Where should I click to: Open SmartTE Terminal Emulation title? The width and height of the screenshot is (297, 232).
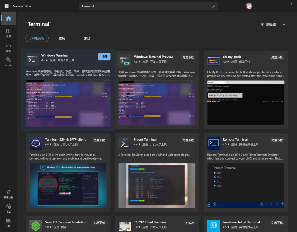[x=66, y=222]
